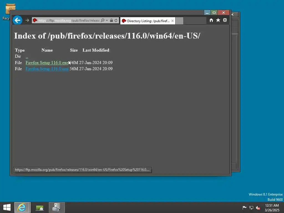Maximize the Internet Explorer window

(214, 12)
